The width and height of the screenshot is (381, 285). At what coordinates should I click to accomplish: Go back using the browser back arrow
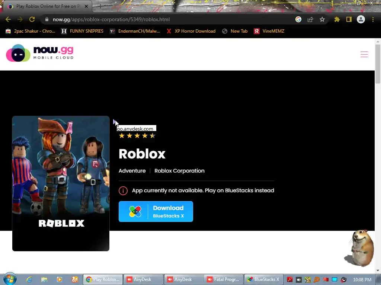pos(8,19)
